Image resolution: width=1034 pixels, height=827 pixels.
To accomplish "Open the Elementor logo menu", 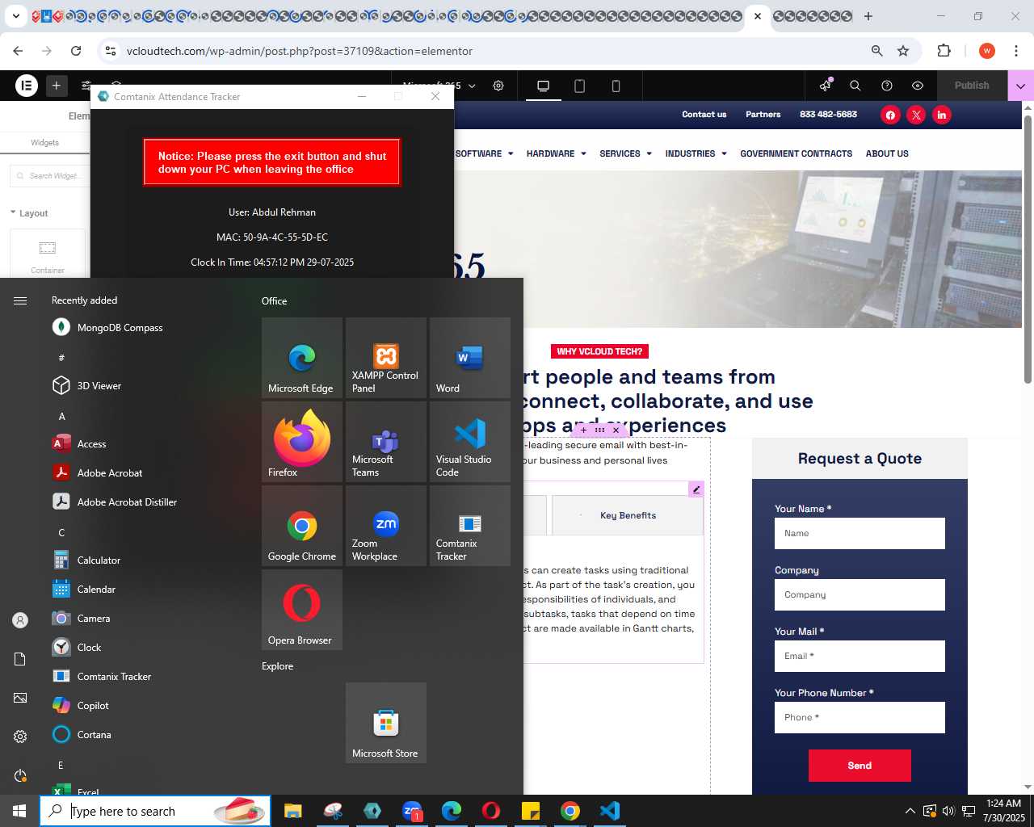I will coord(27,85).
